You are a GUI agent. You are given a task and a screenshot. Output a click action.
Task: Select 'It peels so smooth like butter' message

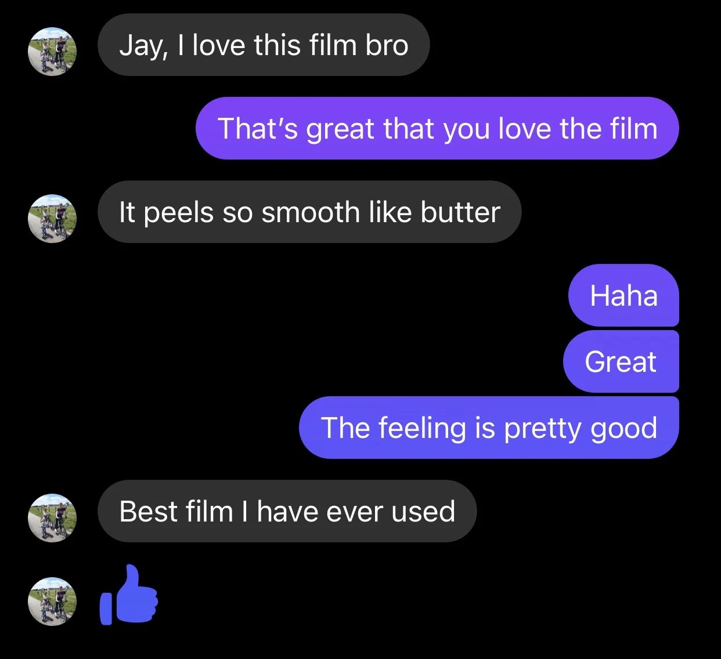(x=309, y=212)
